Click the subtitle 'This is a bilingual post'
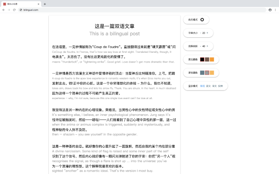279x174 pixels. pyautogui.click(x=114, y=34)
